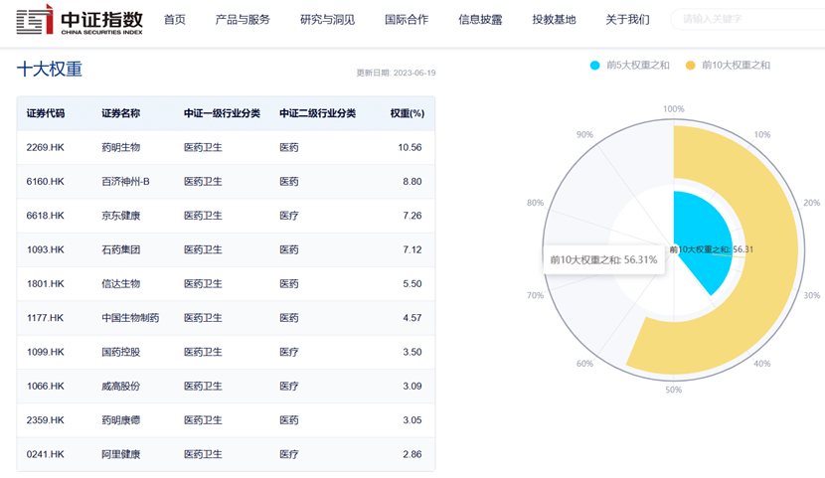The image size is (825, 478).
Task: Select security code 6618.HK
Action: (46, 216)
